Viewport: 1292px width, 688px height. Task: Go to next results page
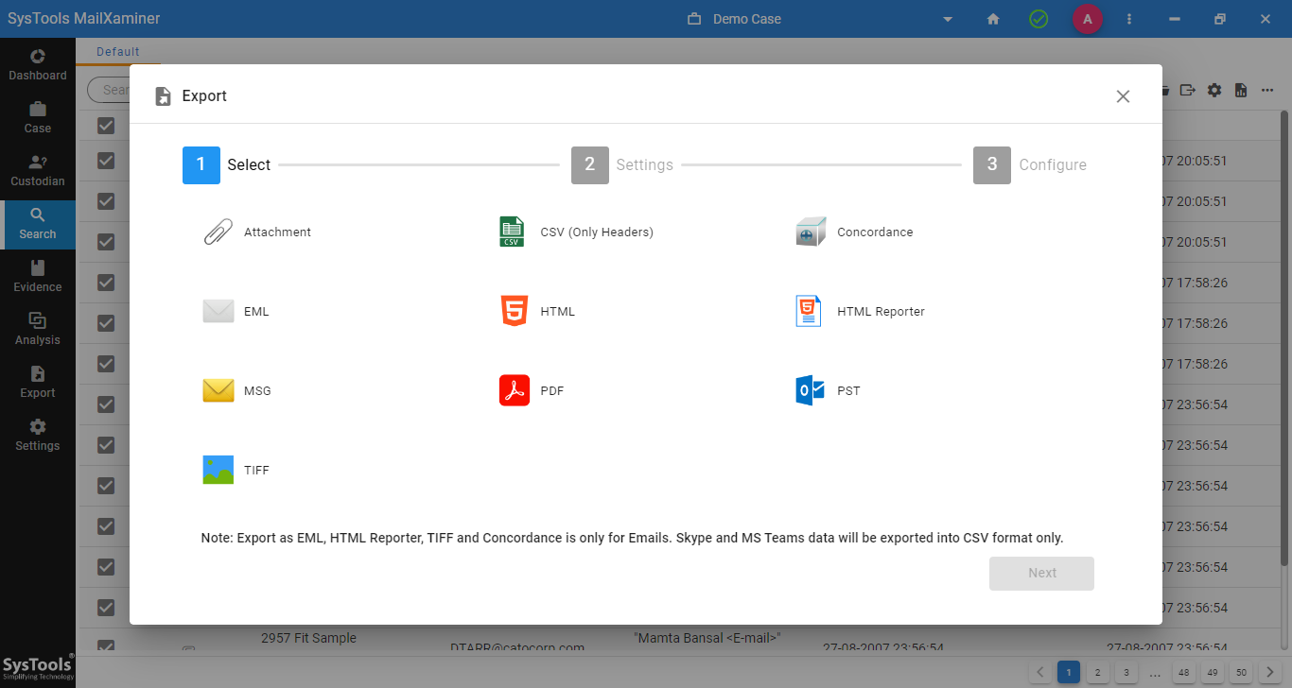(x=1270, y=673)
